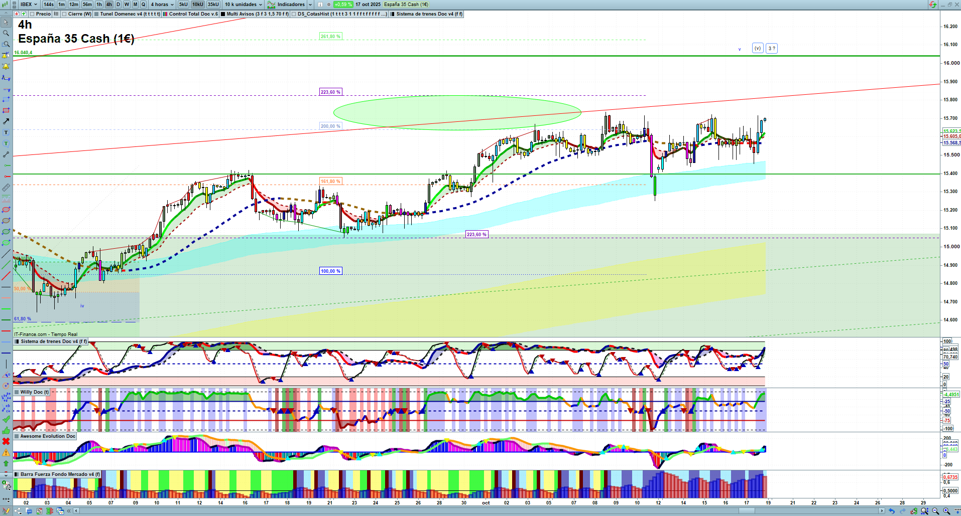Screen dimensions: 961x516
Task: Toggle the DS_CotasHist indicator checkbox
Action: (294, 14)
